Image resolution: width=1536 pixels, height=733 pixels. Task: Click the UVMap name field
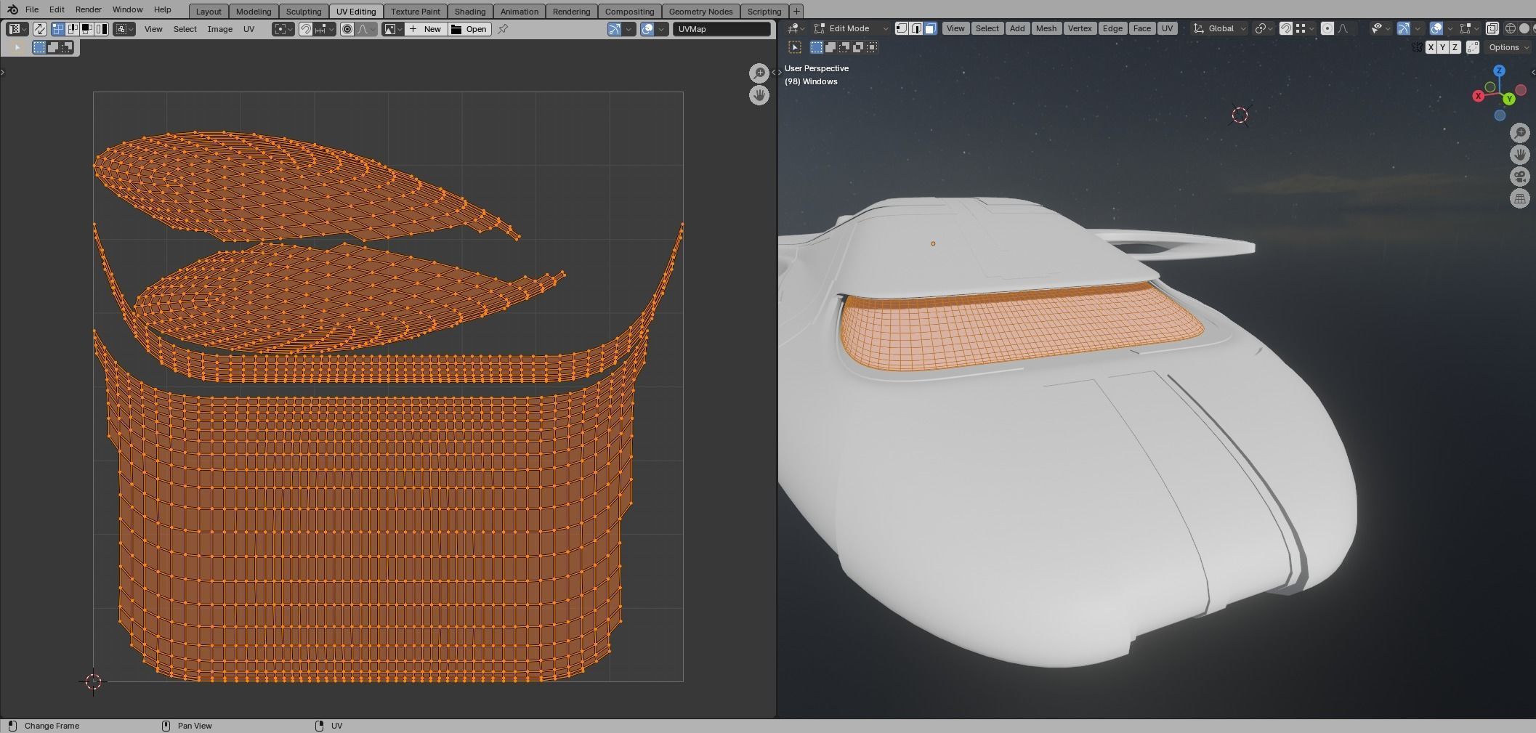tap(722, 29)
